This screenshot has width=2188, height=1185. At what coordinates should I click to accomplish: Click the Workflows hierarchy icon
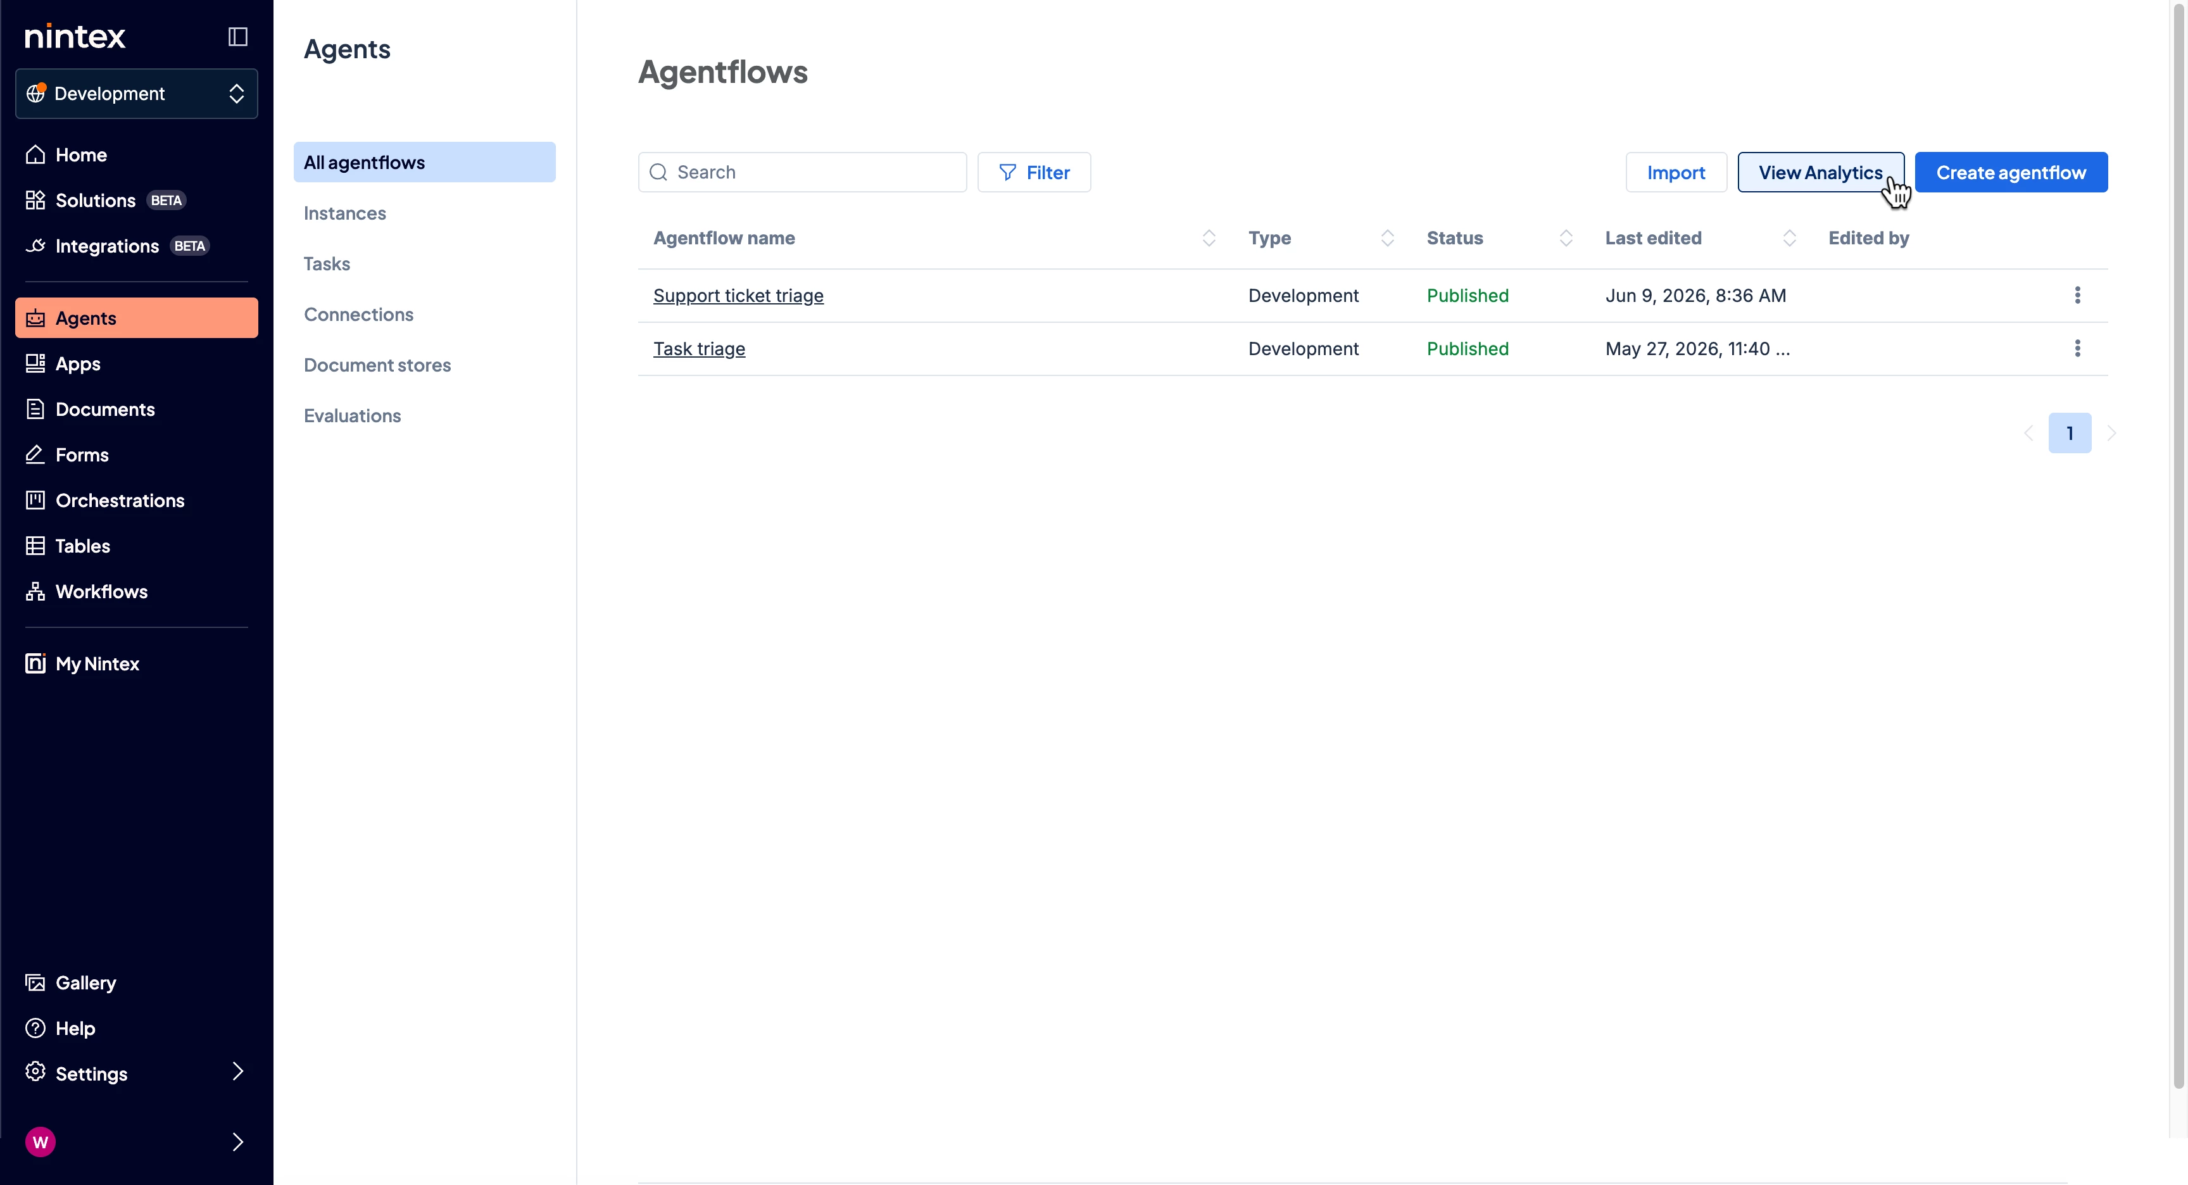(35, 592)
